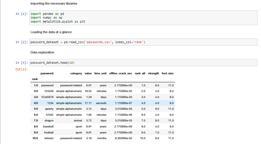Click the value cell '11.11'

coord(88,103)
